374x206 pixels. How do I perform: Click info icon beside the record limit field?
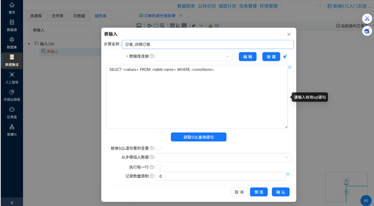tap(288, 174)
